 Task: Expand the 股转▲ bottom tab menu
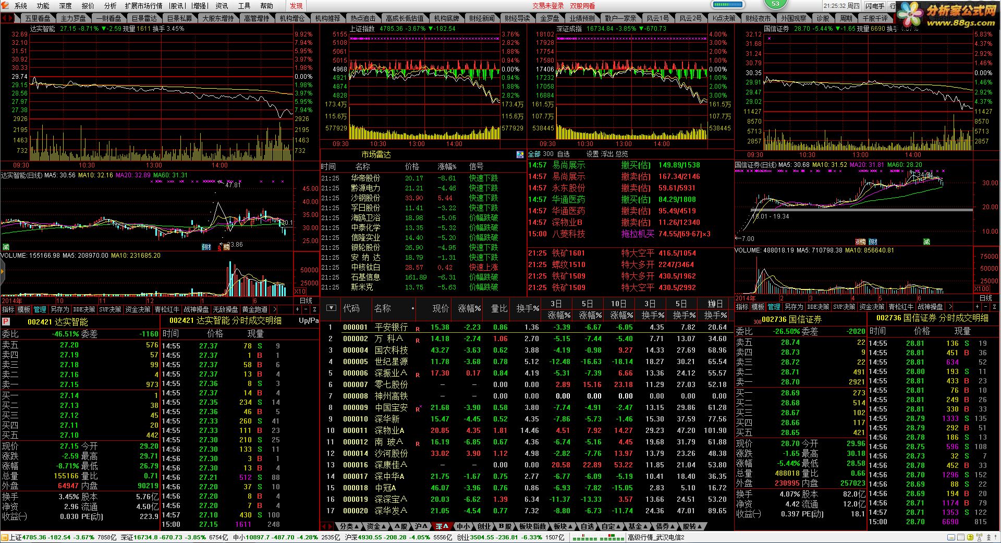(693, 526)
